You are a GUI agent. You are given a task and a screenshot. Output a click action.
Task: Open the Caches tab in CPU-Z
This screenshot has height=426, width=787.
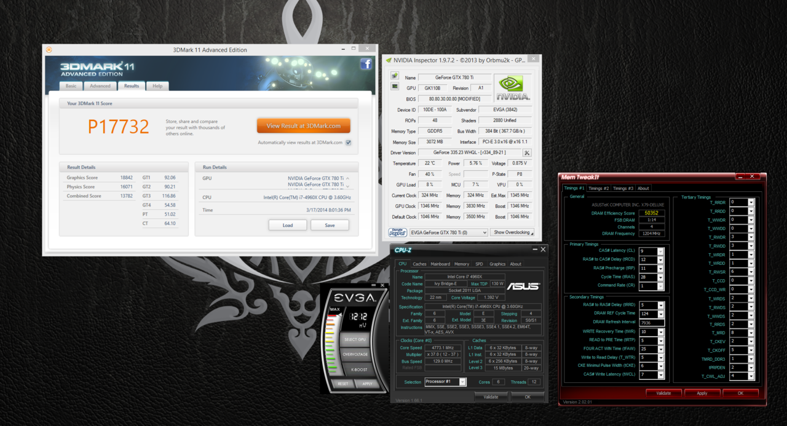click(x=419, y=264)
